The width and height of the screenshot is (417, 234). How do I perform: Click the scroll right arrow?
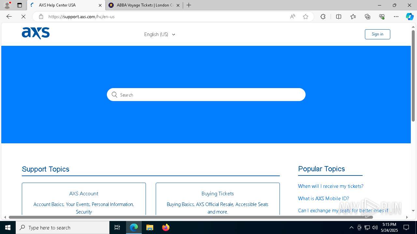pos(407,217)
